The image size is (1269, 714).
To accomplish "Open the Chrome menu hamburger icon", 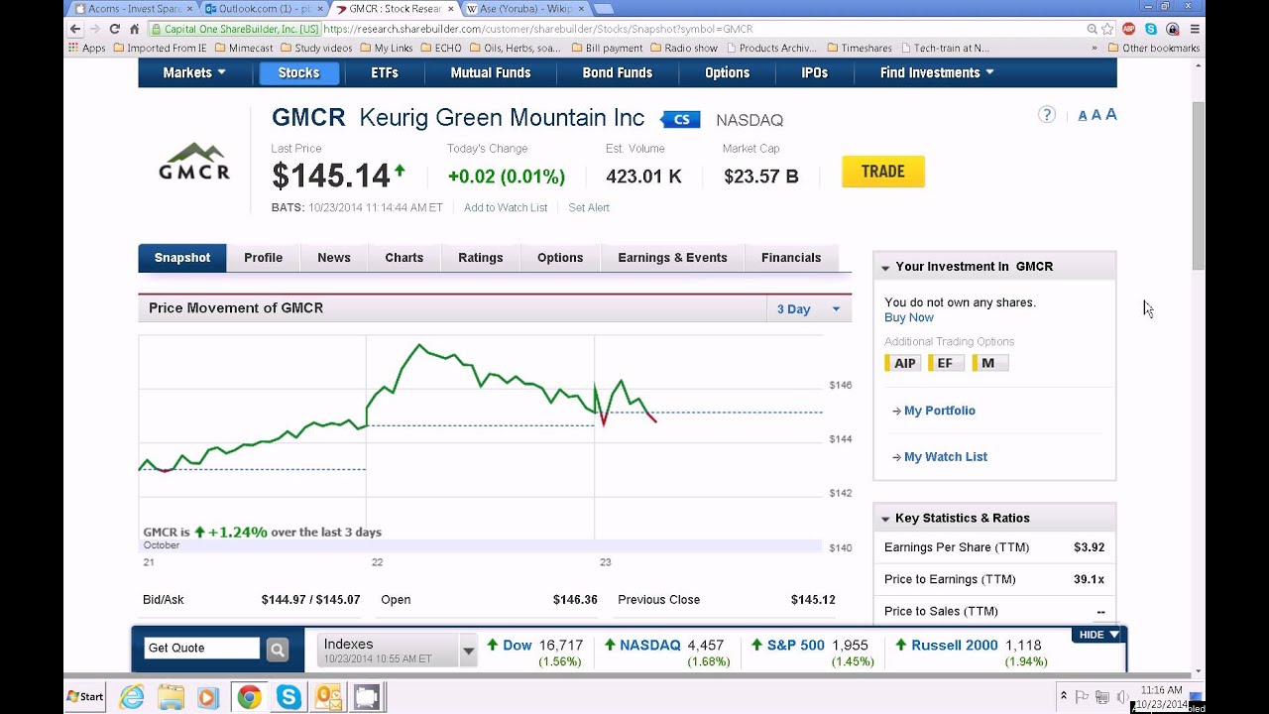I will tap(1195, 29).
